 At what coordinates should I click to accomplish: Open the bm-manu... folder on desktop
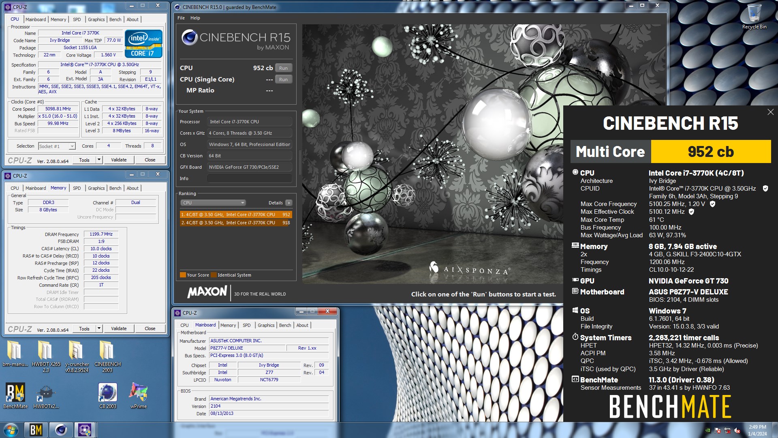pos(15,353)
